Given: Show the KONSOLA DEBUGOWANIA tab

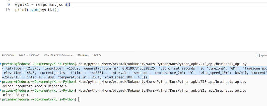Looking at the screenshot, I should click(x=58, y=55).
